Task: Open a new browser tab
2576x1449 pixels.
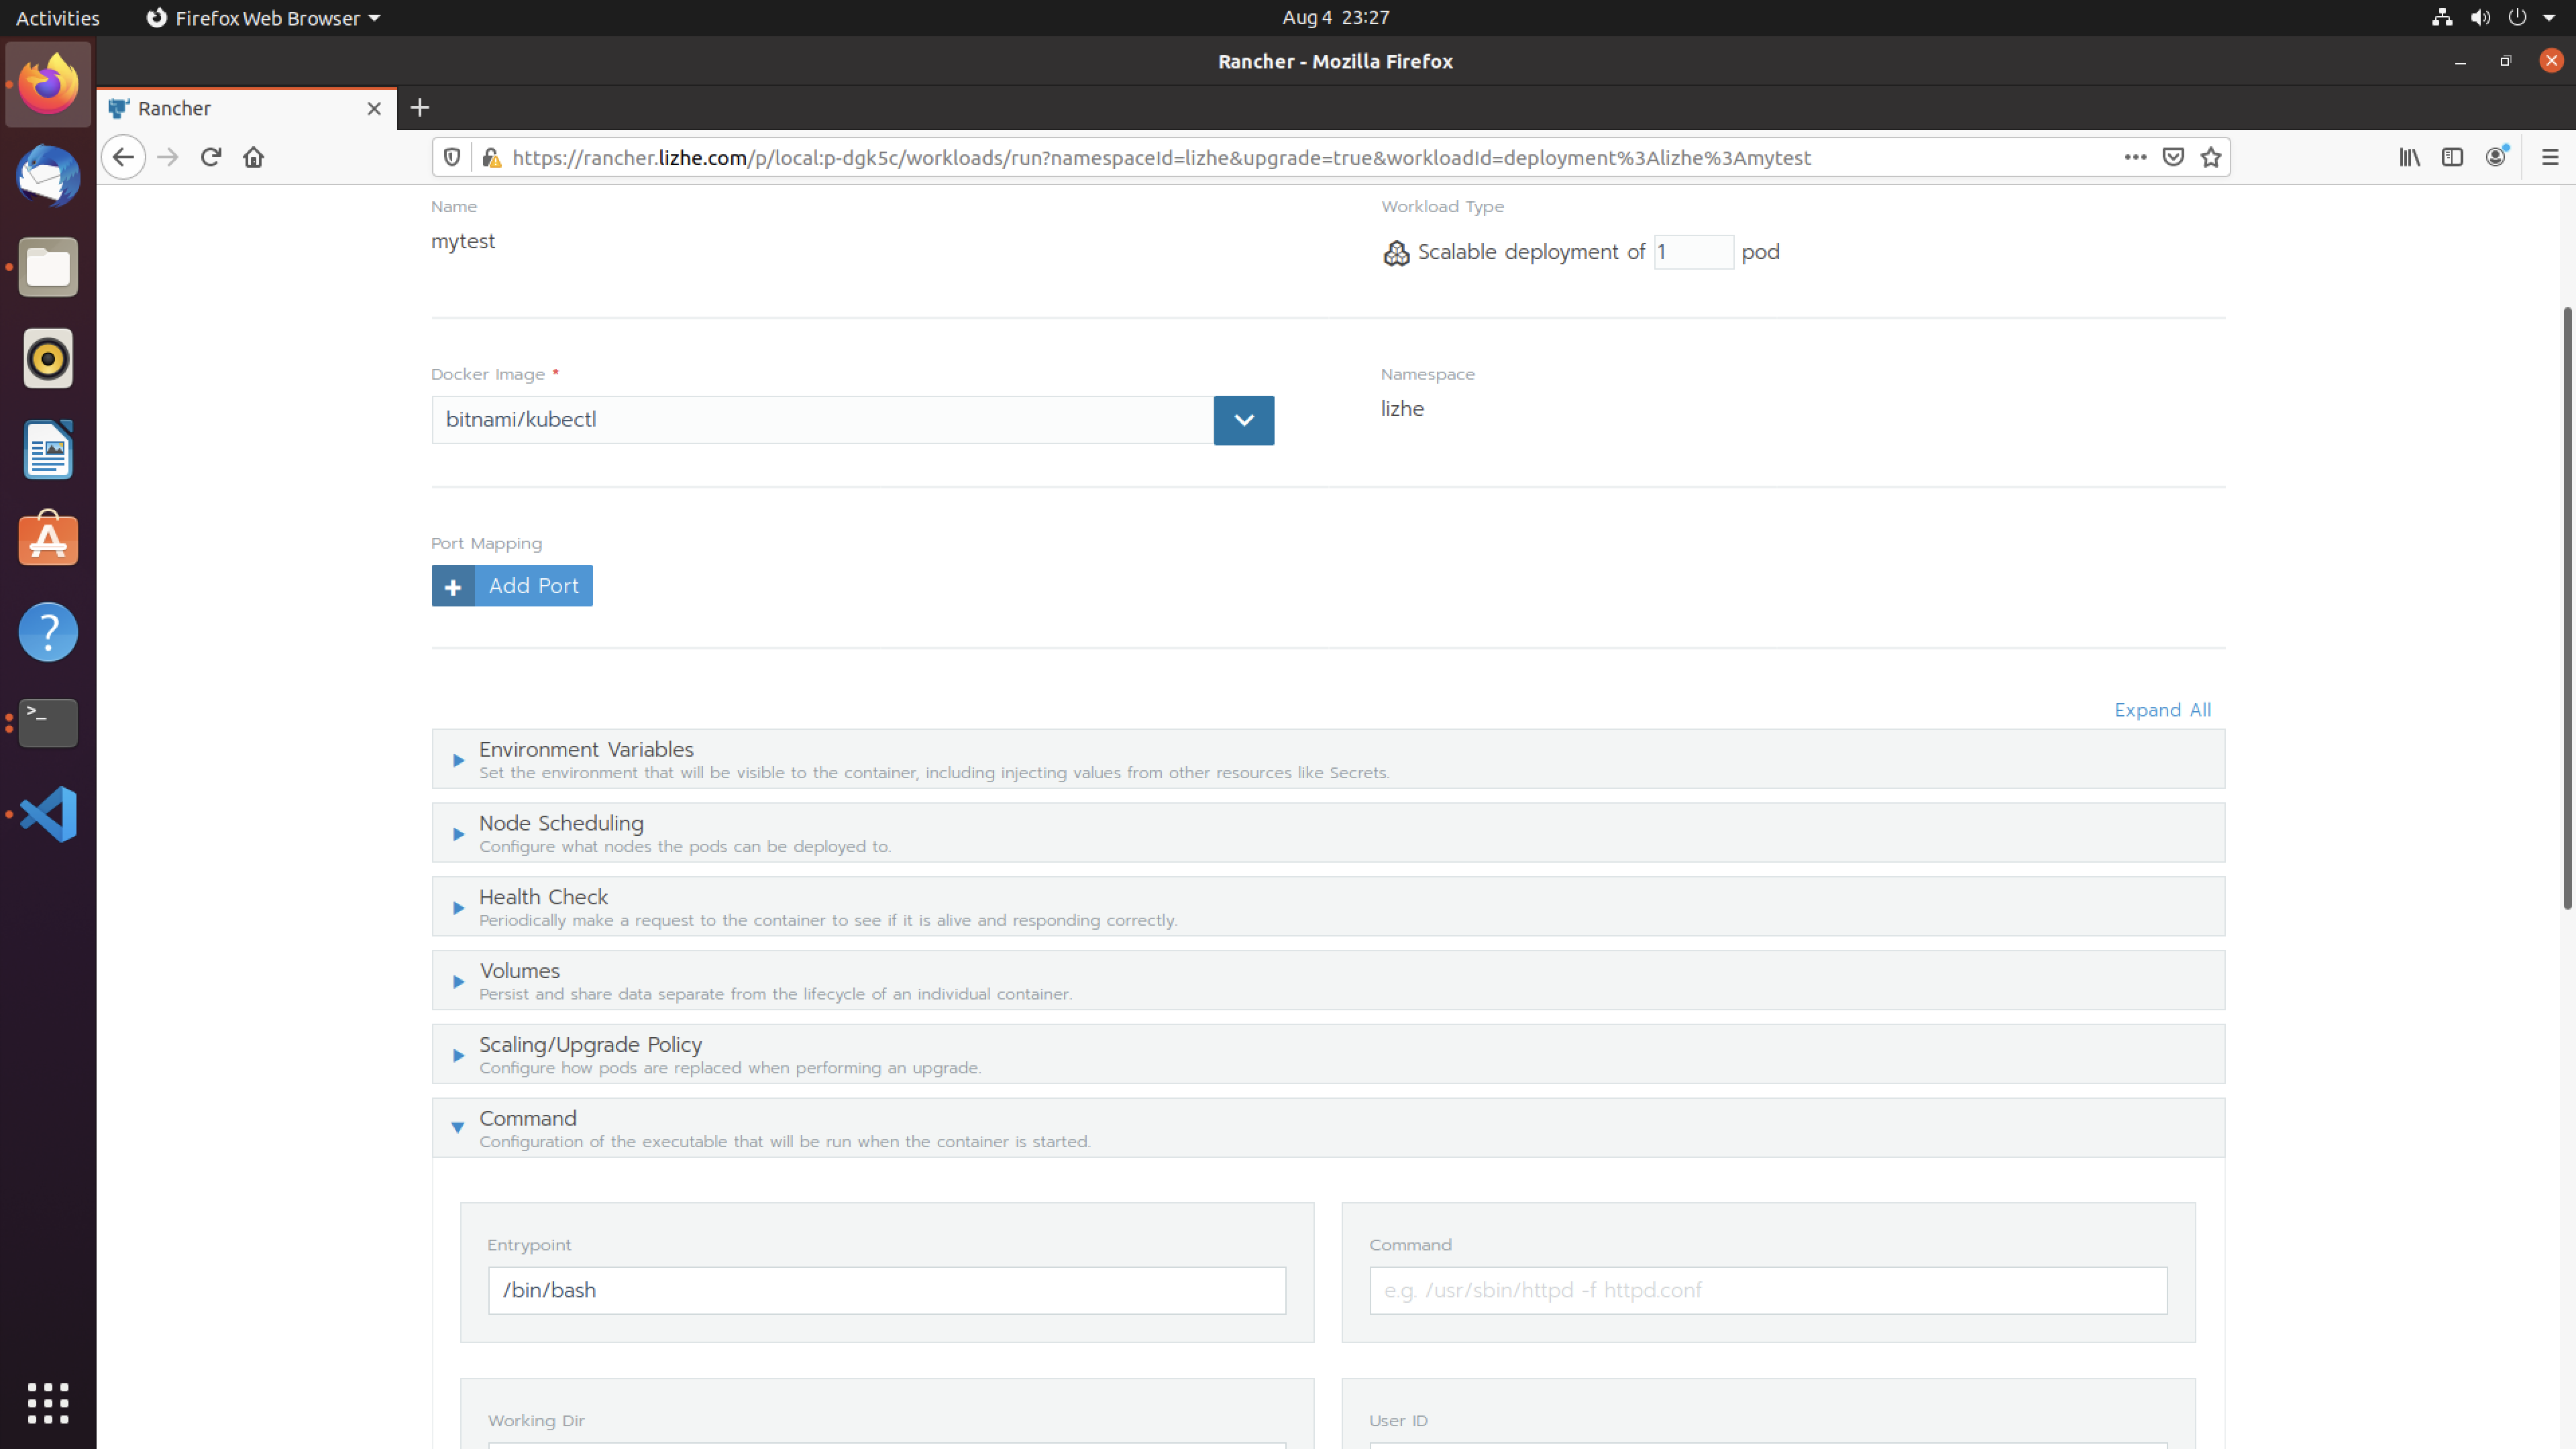Action: pos(420,107)
